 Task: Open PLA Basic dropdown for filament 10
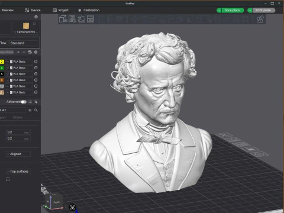click(x=20, y=86)
